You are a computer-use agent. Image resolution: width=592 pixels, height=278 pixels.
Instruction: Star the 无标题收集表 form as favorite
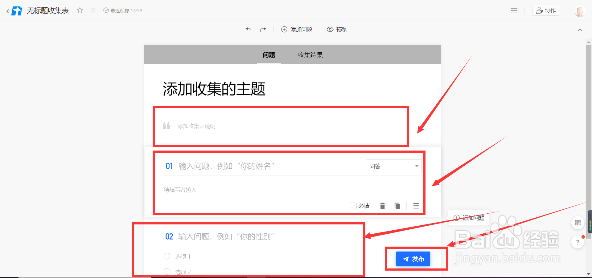click(x=80, y=10)
